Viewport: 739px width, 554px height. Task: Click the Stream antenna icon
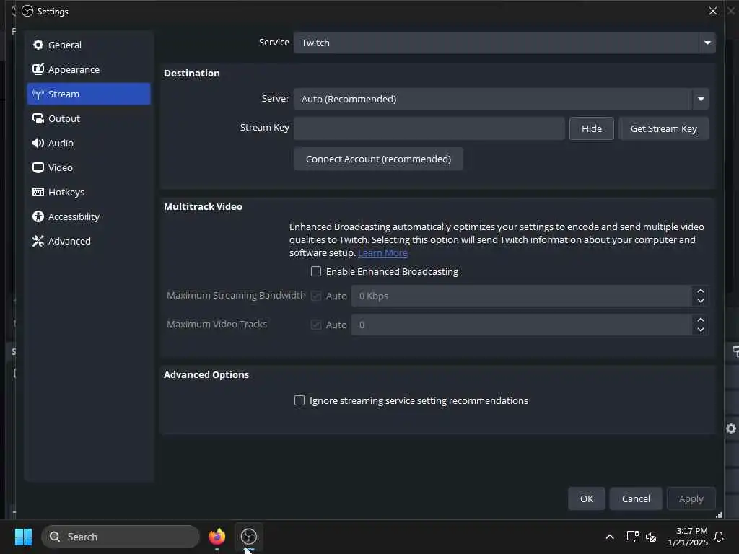(x=38, y=94)
